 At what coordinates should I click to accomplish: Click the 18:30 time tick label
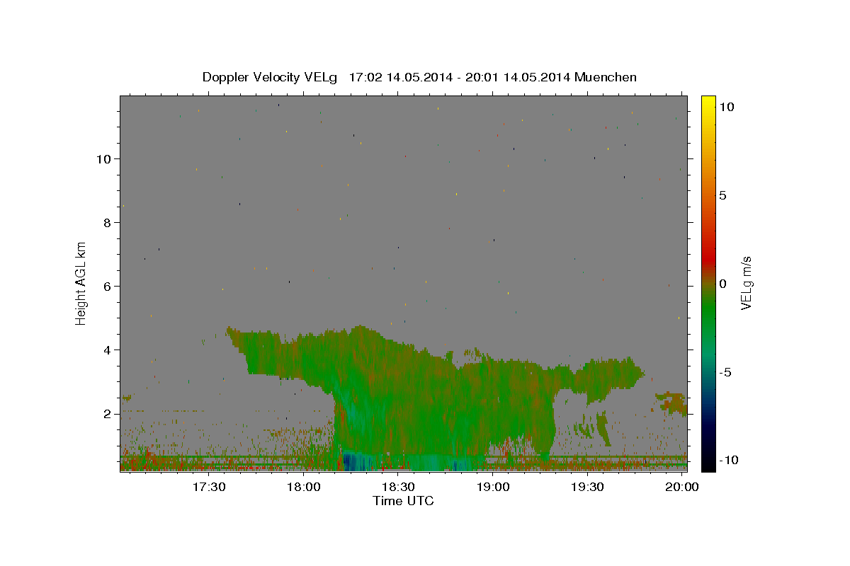[399, 487]
